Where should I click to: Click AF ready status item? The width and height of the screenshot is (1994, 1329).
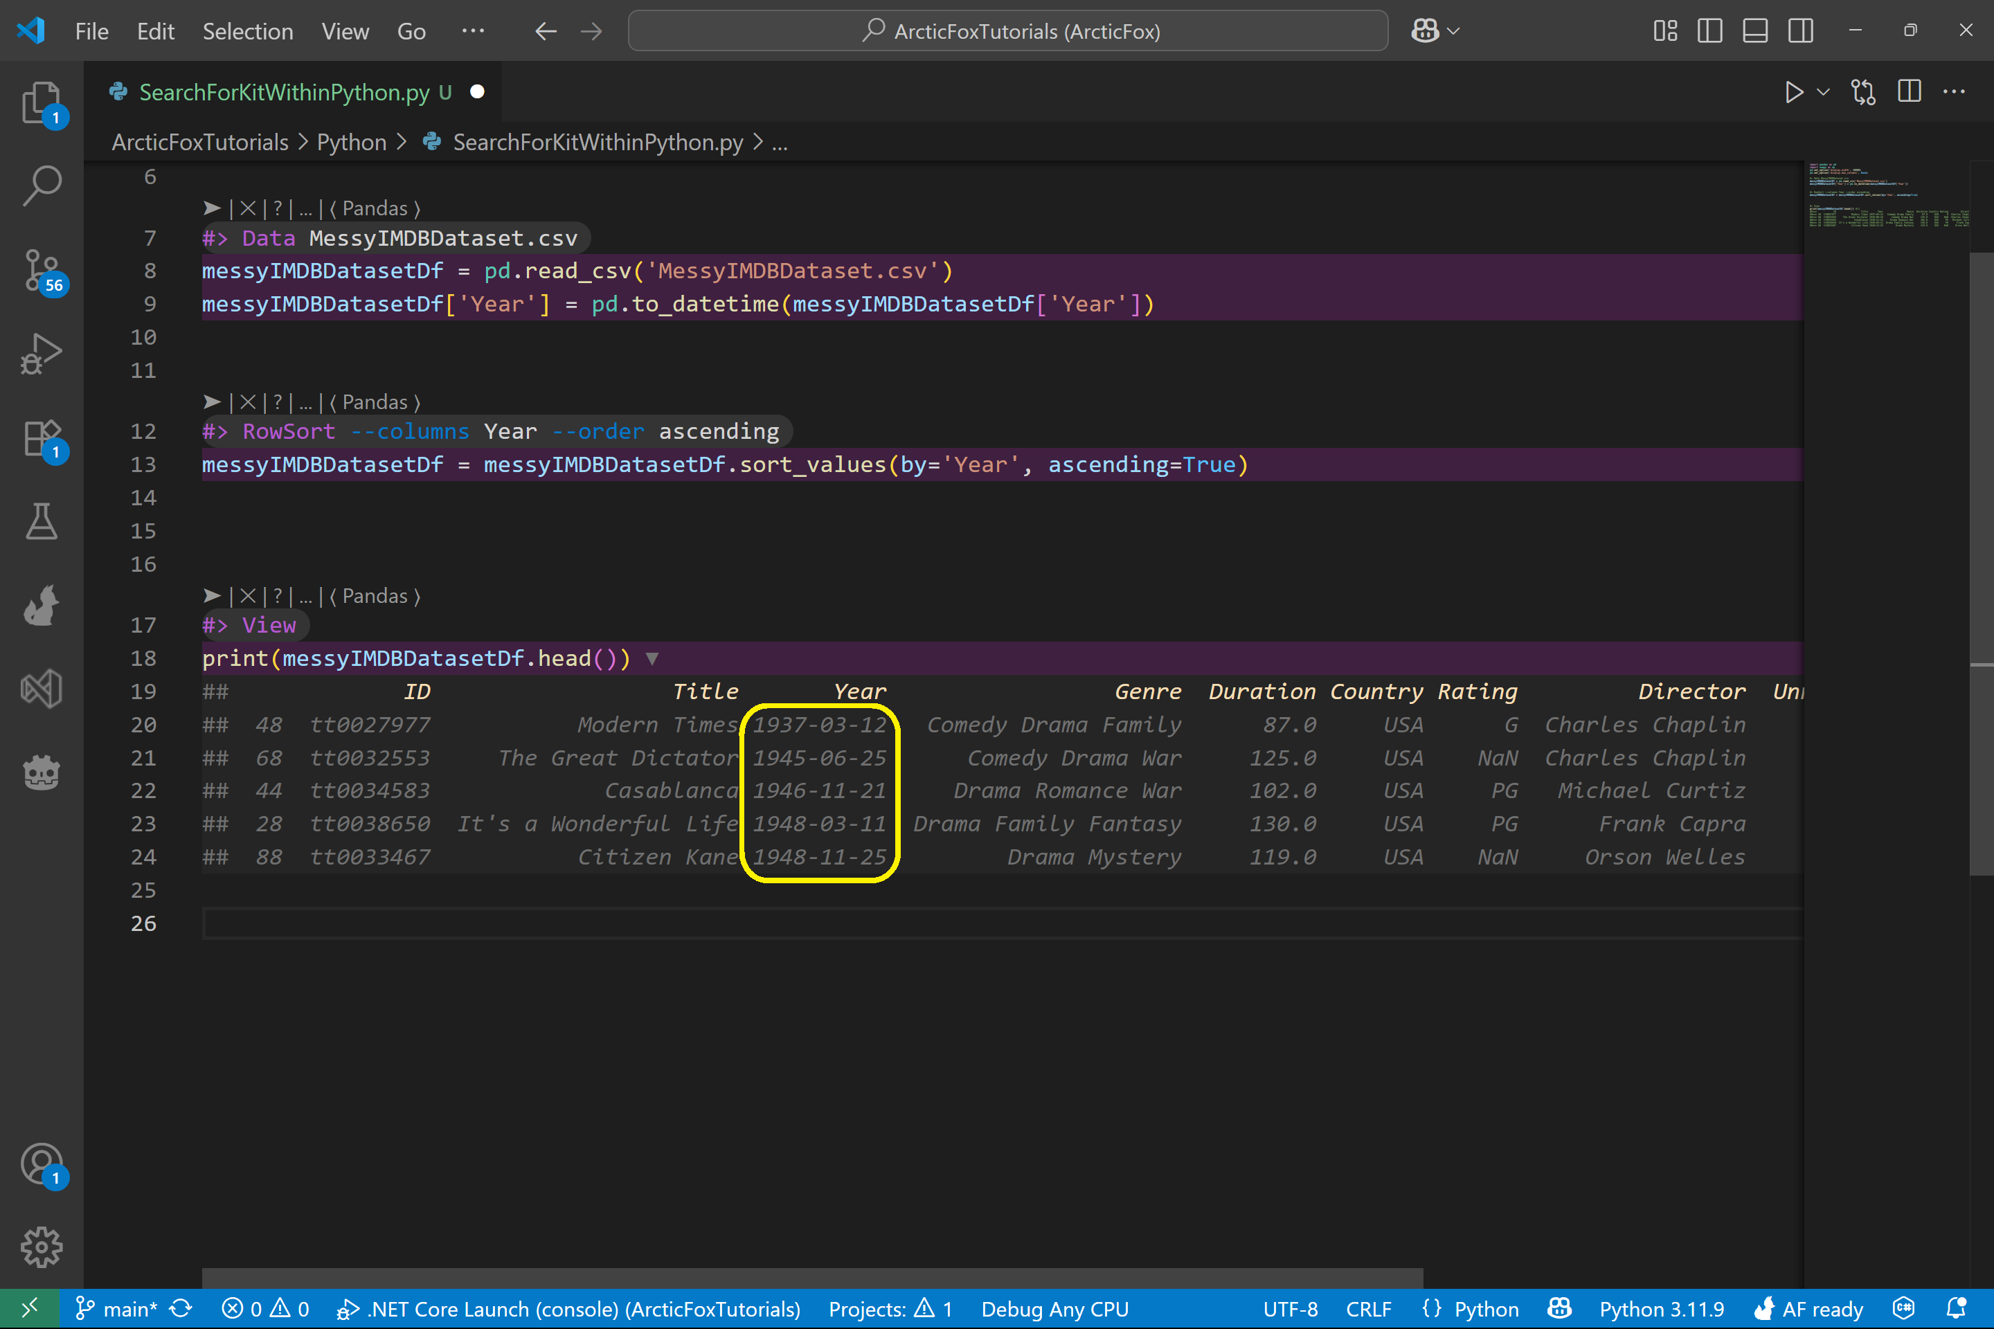click(x=1809, y=1309)
